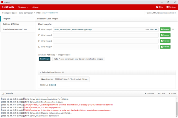Click the console scrollbar up arrow

coord(177,98)
